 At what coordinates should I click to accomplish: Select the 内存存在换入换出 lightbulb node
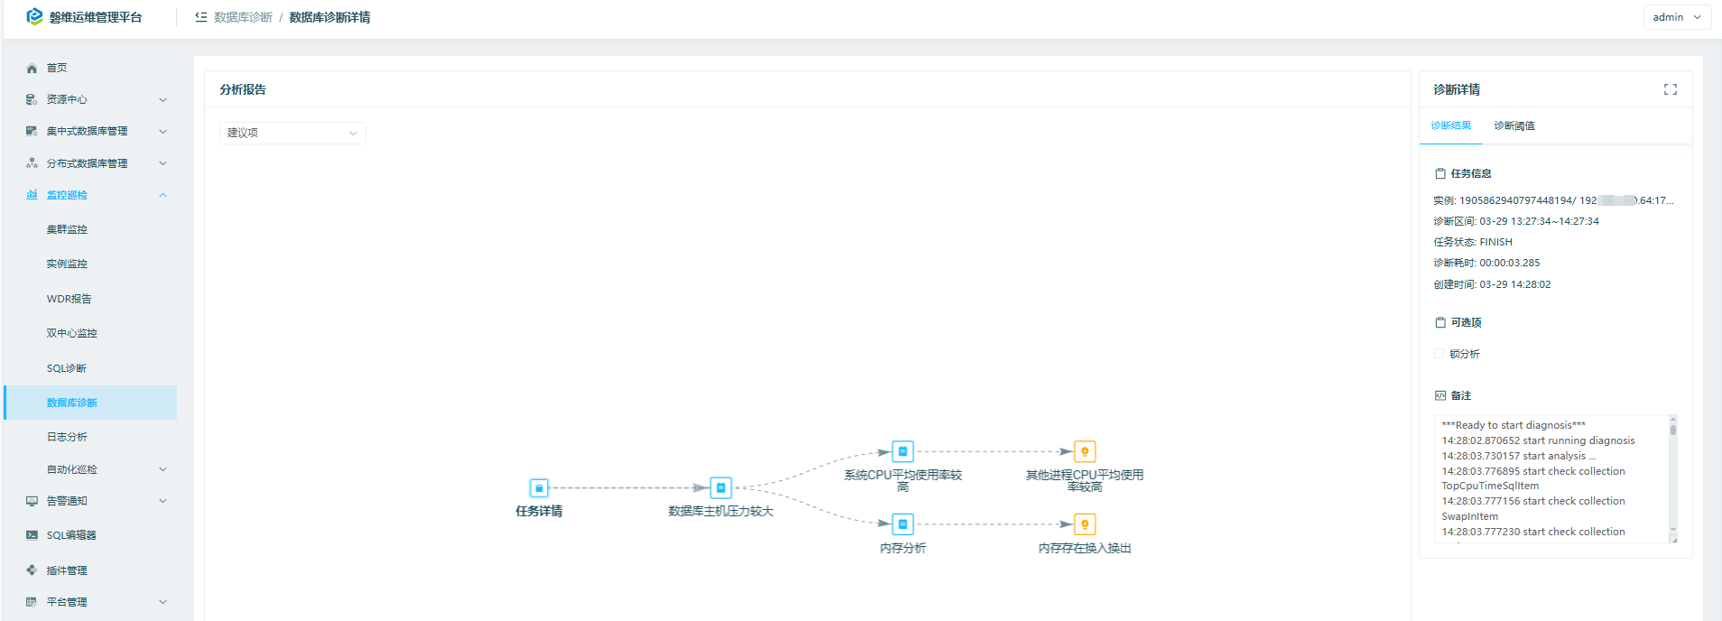tap(1085, 524)
